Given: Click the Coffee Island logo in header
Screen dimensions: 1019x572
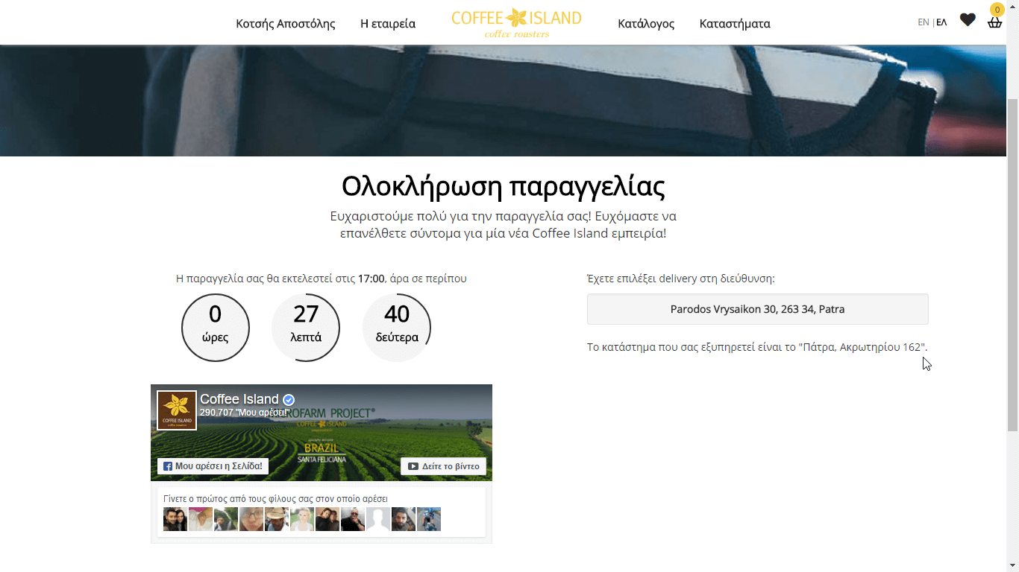Looking at the screenshot, I should (516, 22).
